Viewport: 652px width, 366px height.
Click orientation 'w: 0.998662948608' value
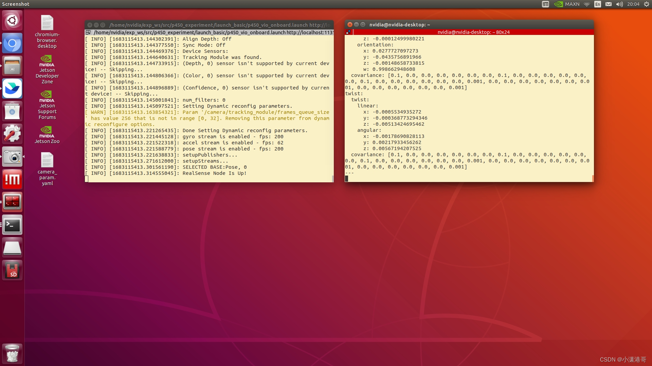click(x=389, y=69)
